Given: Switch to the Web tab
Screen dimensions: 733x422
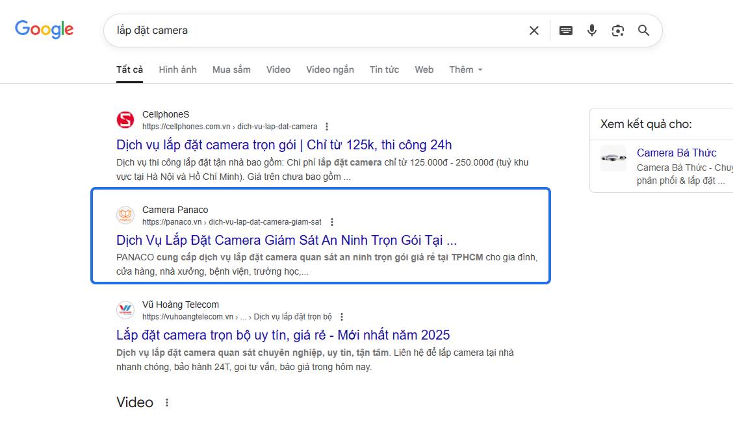Looking at the screenshot, I should tap(424, 69).
